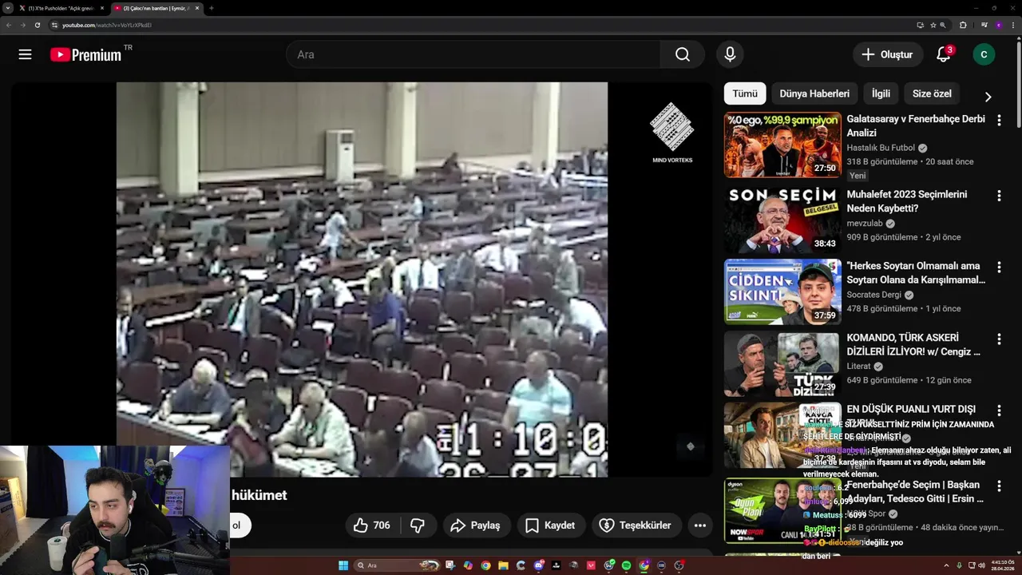Click 'Kaydet' to save the video
This screenshot has width=1022, height=575.
(550, 525)
